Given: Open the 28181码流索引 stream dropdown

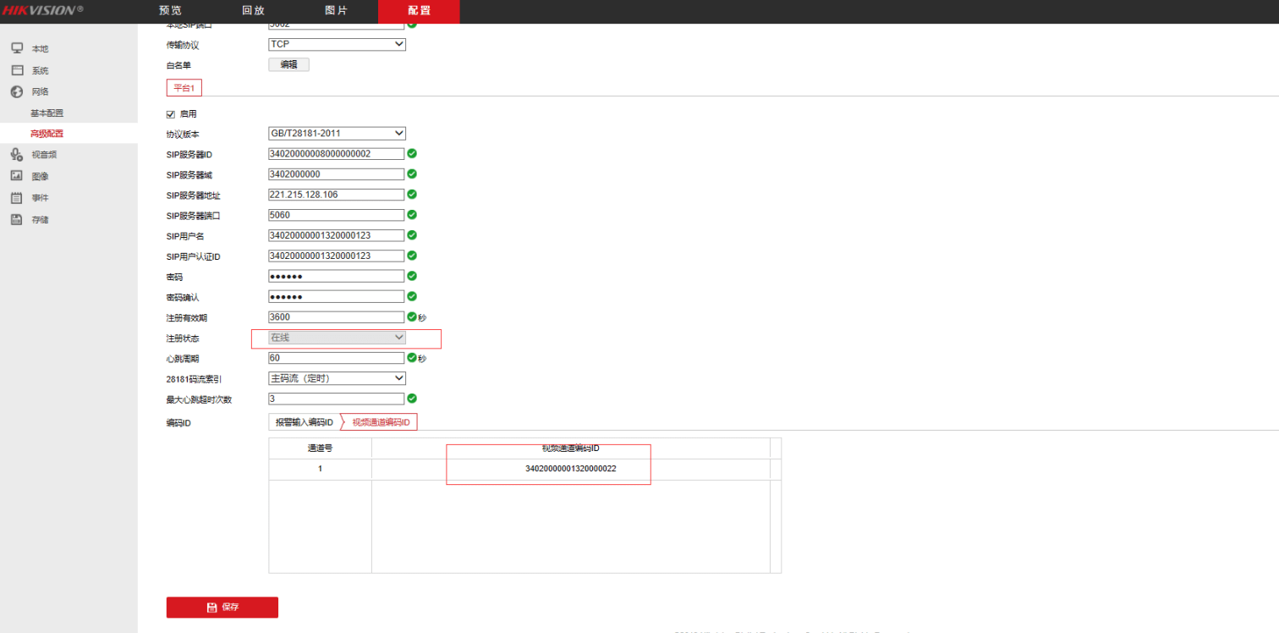Looking at the screenshot, I should tap(337, 378).
